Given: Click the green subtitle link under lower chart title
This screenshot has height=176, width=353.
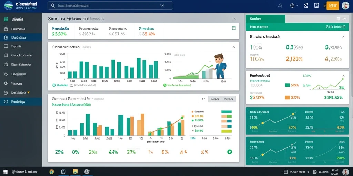Looking at the screenshot, I should click(x=71, y=104).
